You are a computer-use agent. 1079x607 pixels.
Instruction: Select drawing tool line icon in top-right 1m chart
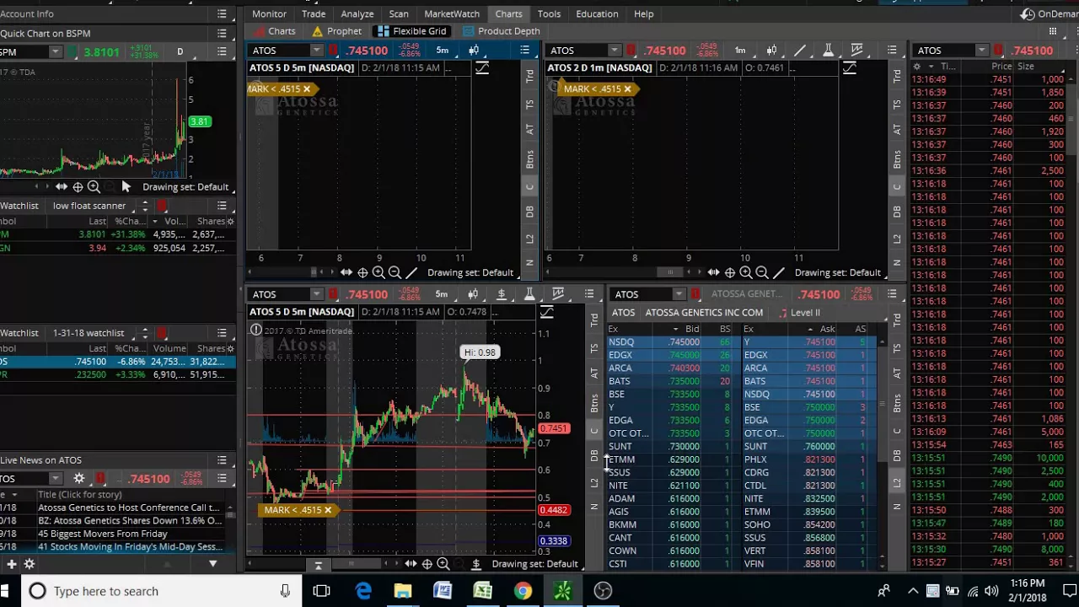(x=800, y=51)
